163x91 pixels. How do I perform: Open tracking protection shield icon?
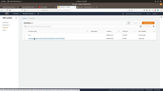[x=23, y=10]
